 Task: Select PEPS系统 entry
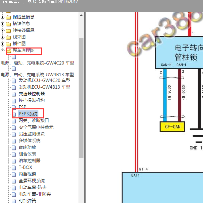click(28, 114)
